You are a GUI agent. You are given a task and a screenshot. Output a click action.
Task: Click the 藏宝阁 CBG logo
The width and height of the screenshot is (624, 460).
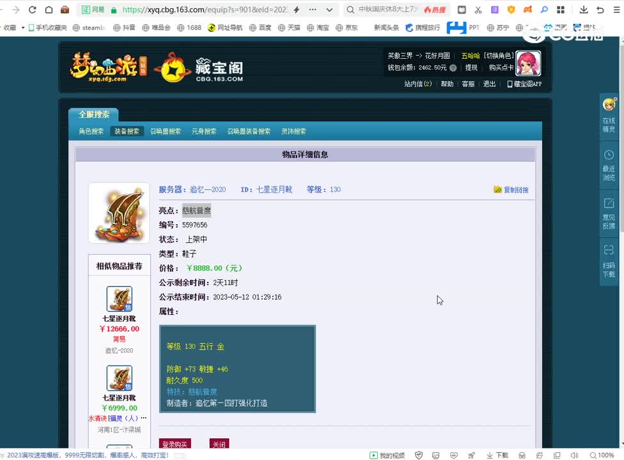(x=199, y=67)
